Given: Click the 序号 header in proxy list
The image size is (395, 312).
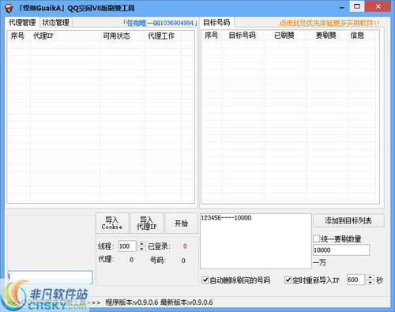Looking at the screenshot, I should tap(18, 36).
